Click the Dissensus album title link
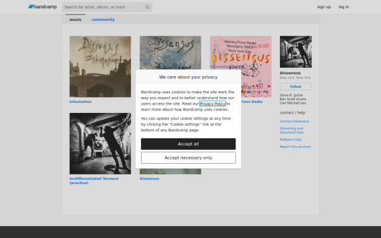381x238 pixels. (149, 178)
